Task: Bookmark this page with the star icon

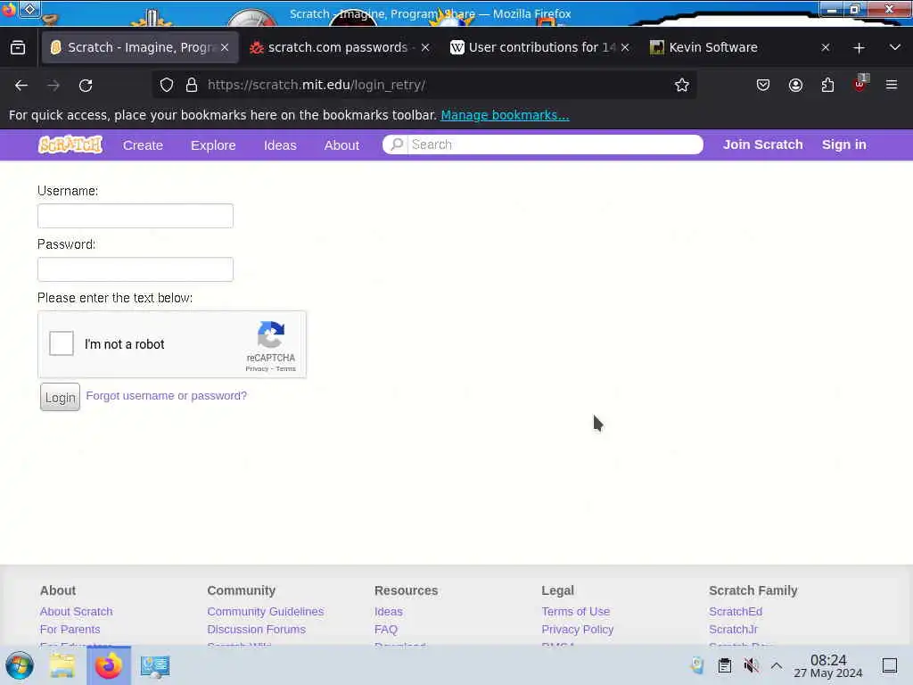Action: [x=682, y=85]
